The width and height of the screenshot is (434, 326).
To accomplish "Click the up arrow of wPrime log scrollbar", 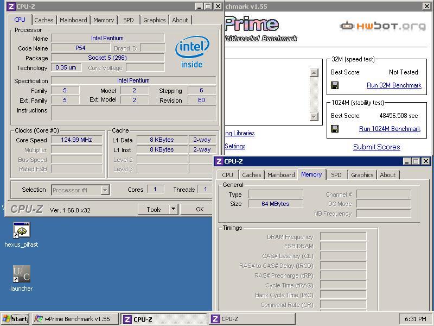I will (314, 73).
